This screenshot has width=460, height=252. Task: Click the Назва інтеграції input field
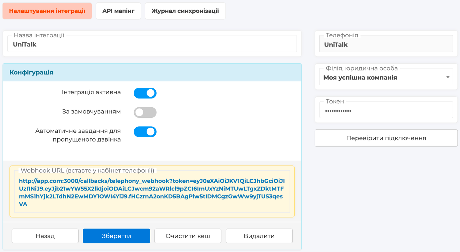point(152,44)
